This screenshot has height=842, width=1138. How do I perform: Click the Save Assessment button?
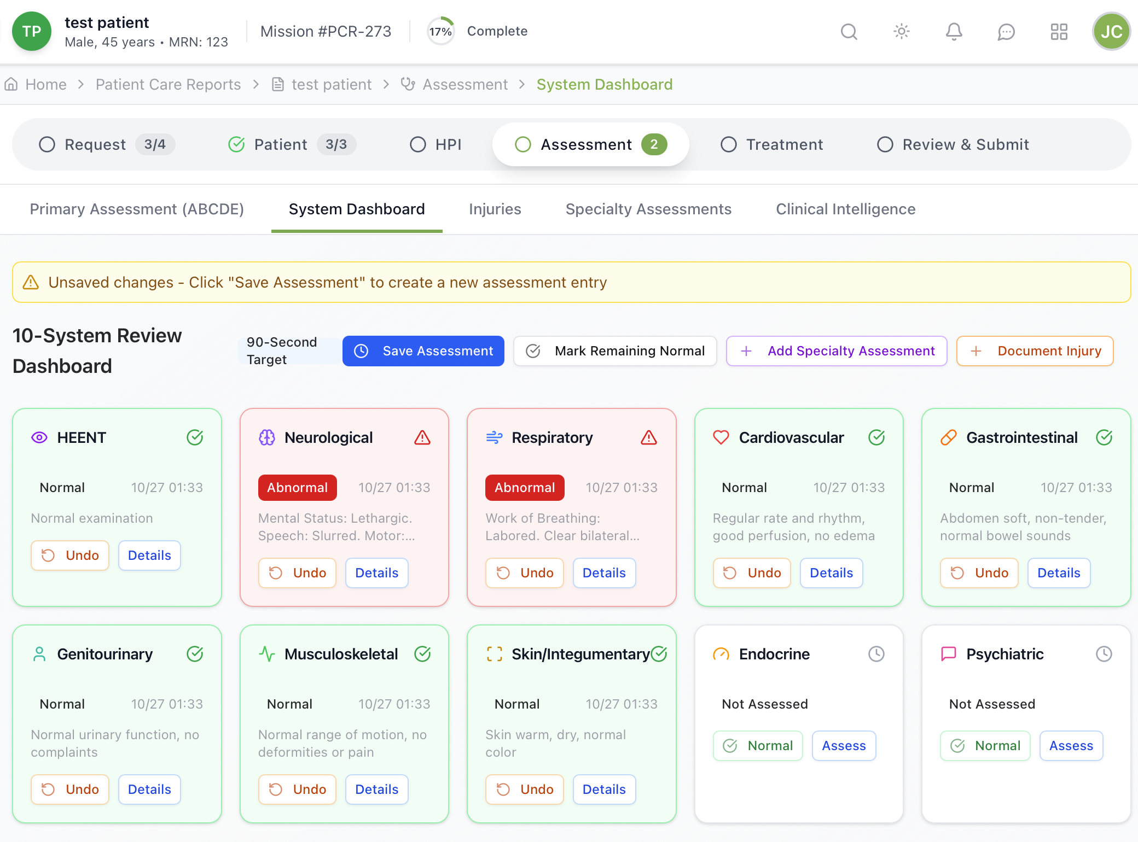pos(423,351)
